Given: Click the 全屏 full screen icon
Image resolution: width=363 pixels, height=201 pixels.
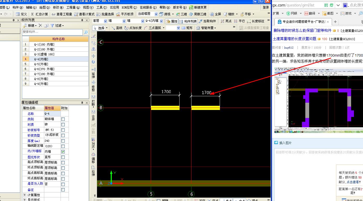Looking at the screenshot, I should click(216, 14).
